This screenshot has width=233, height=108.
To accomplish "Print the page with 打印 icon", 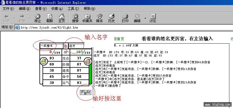I will point(125,16).
